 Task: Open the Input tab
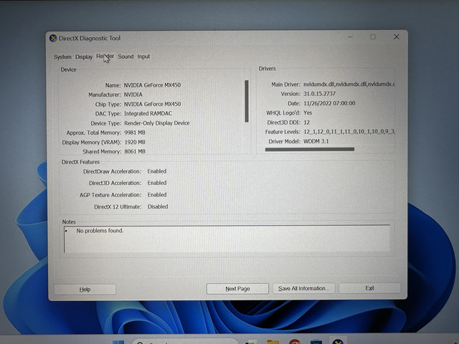pos(143,57)
